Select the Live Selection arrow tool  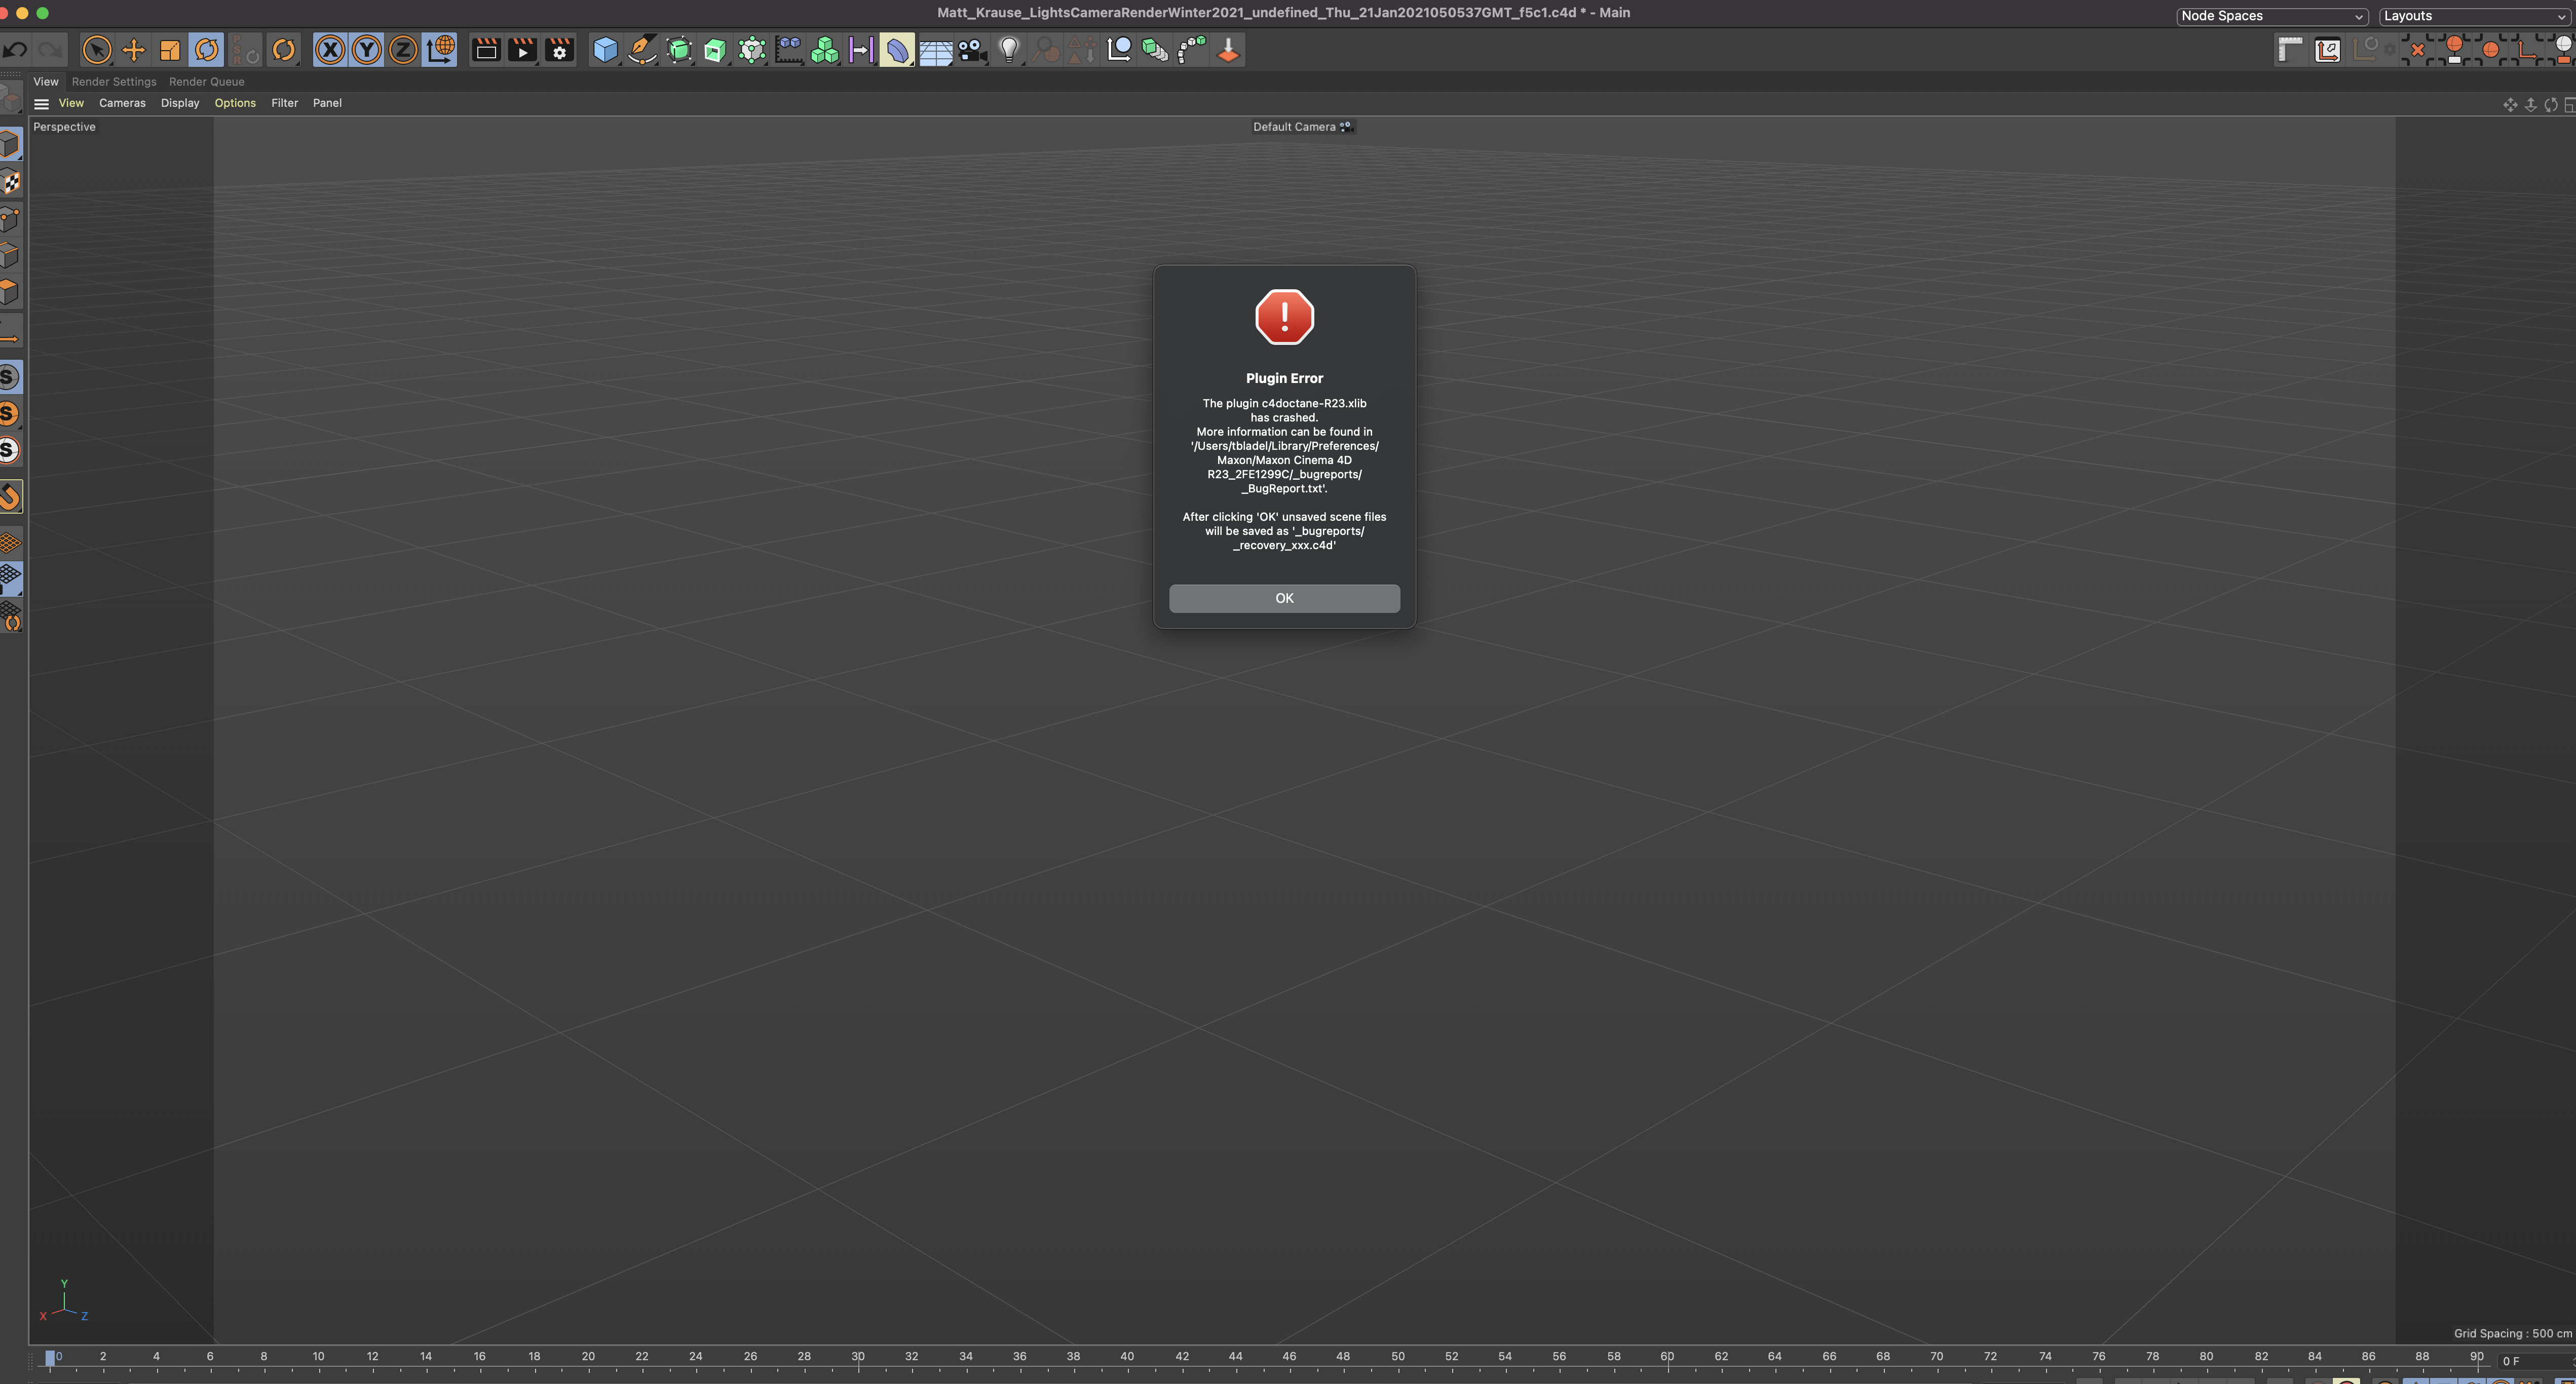tap(97, 50)
